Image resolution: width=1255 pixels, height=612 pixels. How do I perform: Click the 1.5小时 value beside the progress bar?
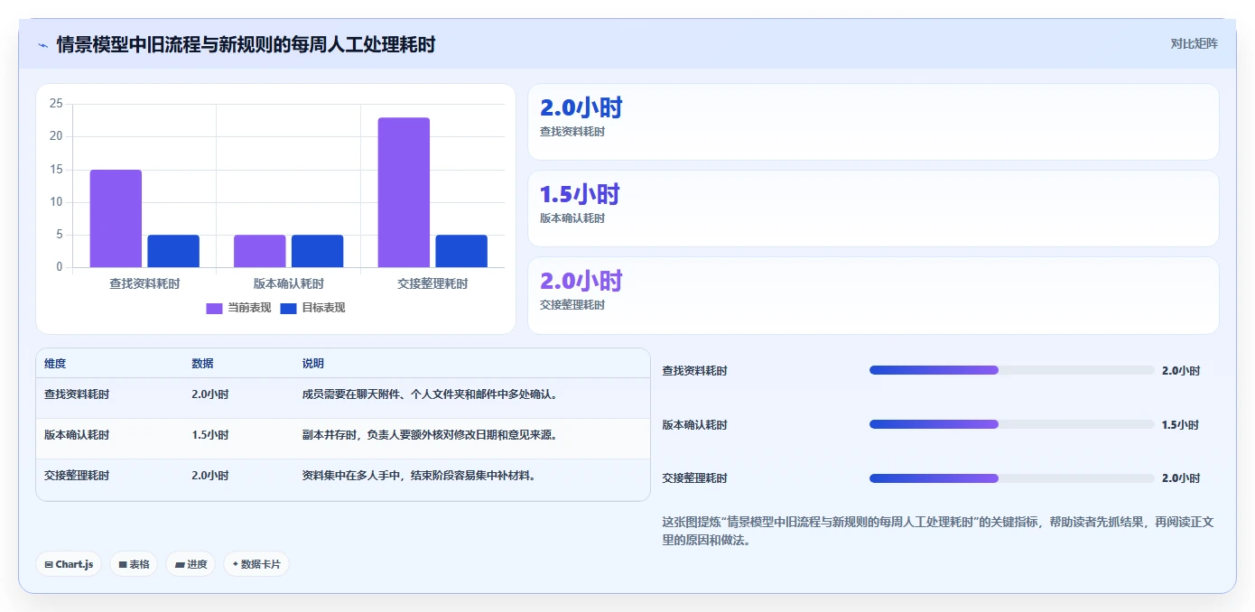pyautogui.click(x=1180, y=424)
